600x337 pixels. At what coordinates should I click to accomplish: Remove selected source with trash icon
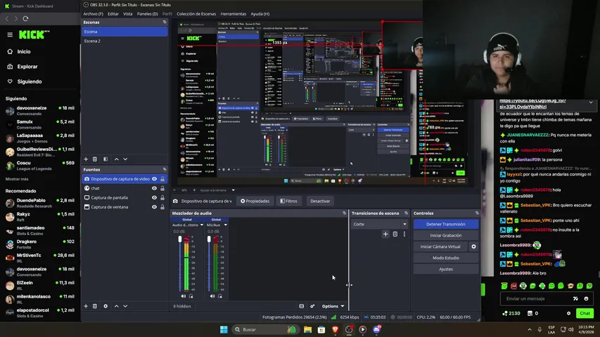pos(95,306)
